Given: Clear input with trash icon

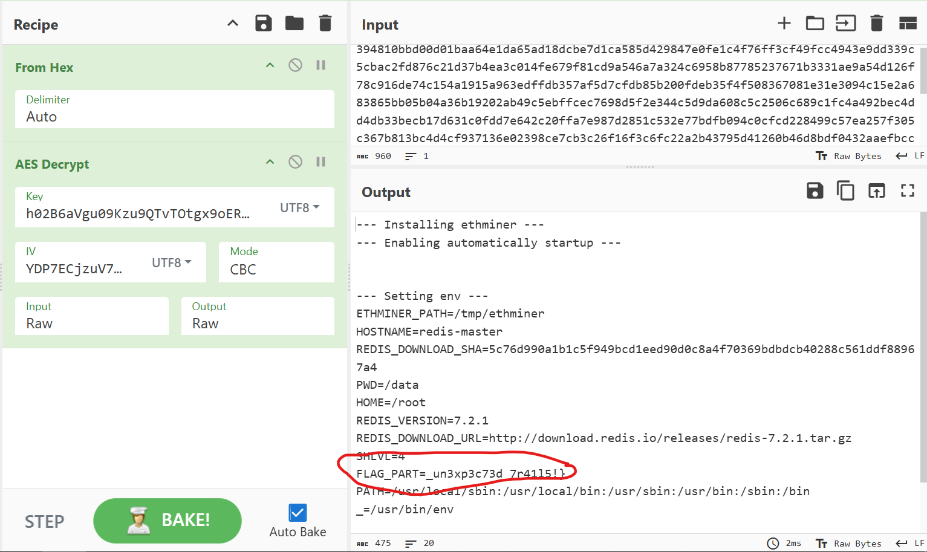Looking at the screenshot, I should pos(877,24).
